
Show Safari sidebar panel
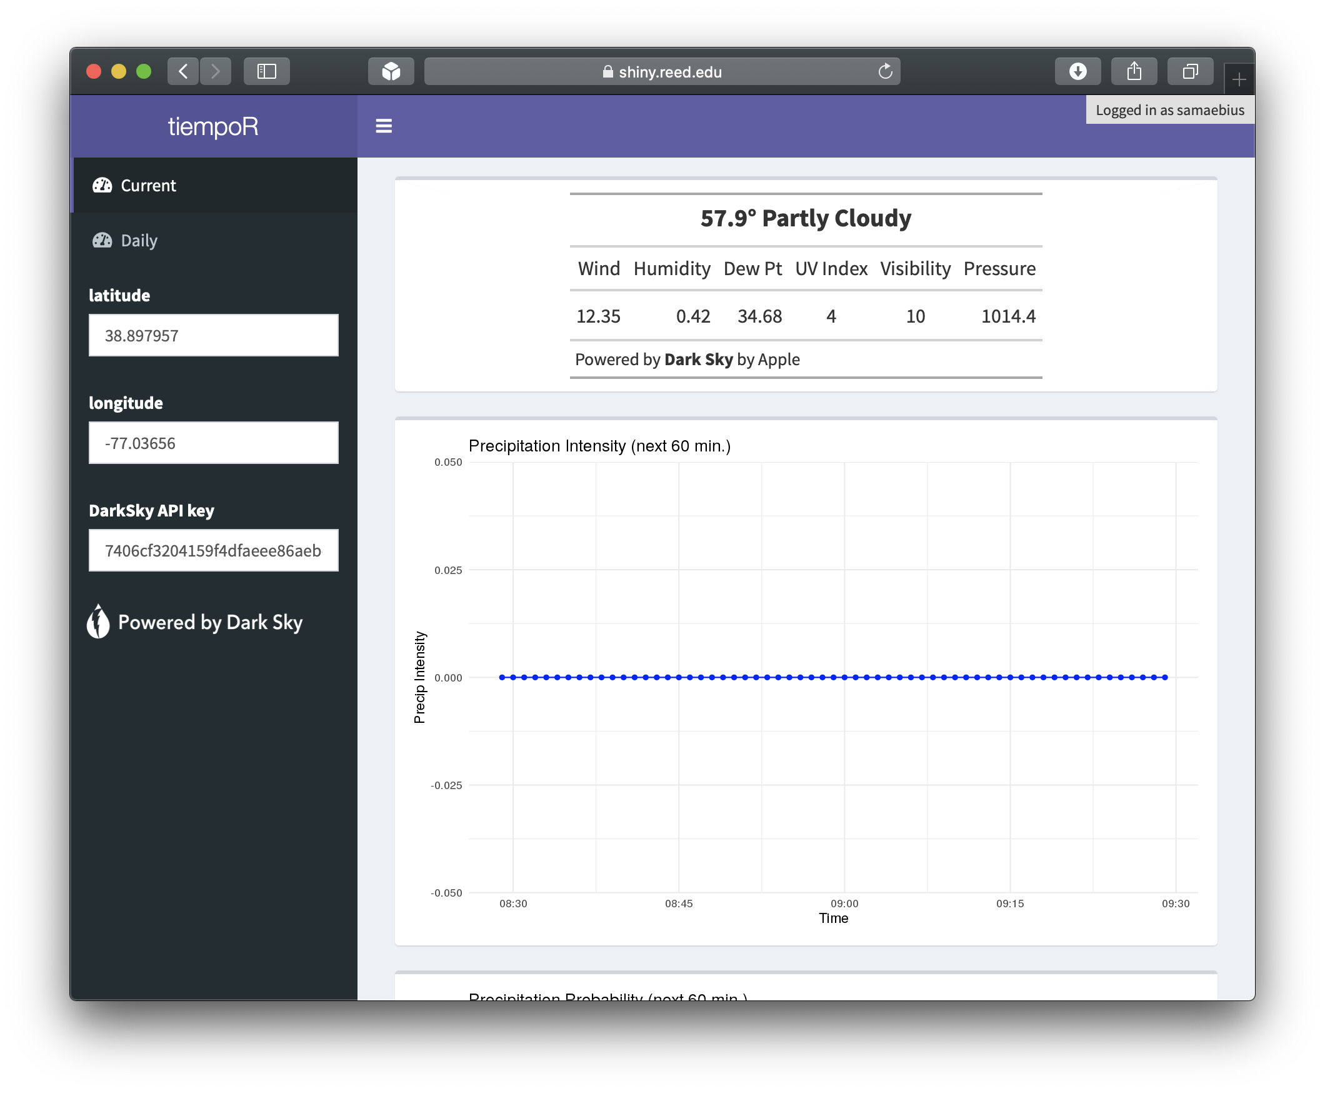pyautogui.click(x=267, y=71)
